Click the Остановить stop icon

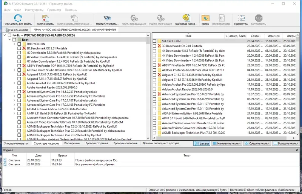[259, 18]
